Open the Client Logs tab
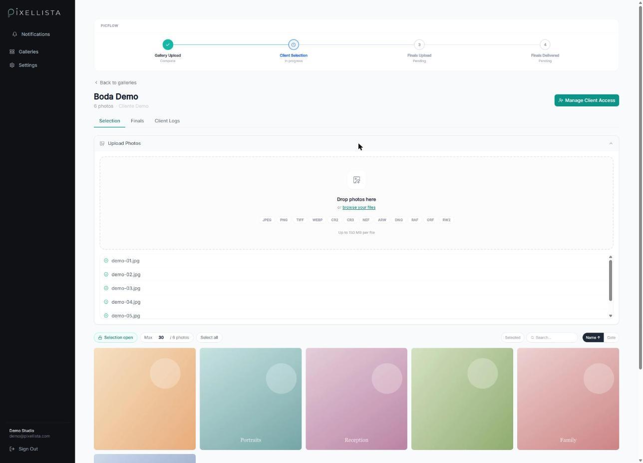This screenshot has width=643, height=463. point(167,121)
